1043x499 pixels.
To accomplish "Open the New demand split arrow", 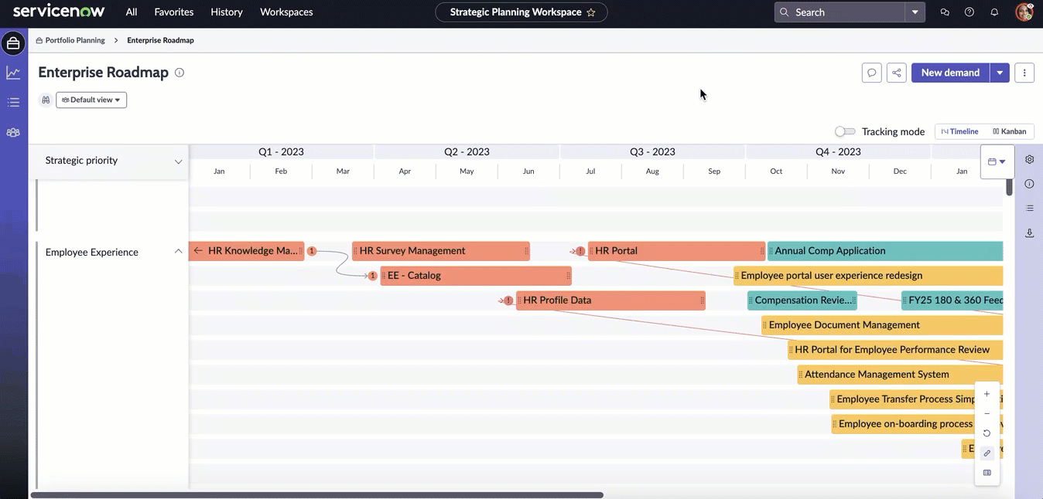I will [1000, 73].
